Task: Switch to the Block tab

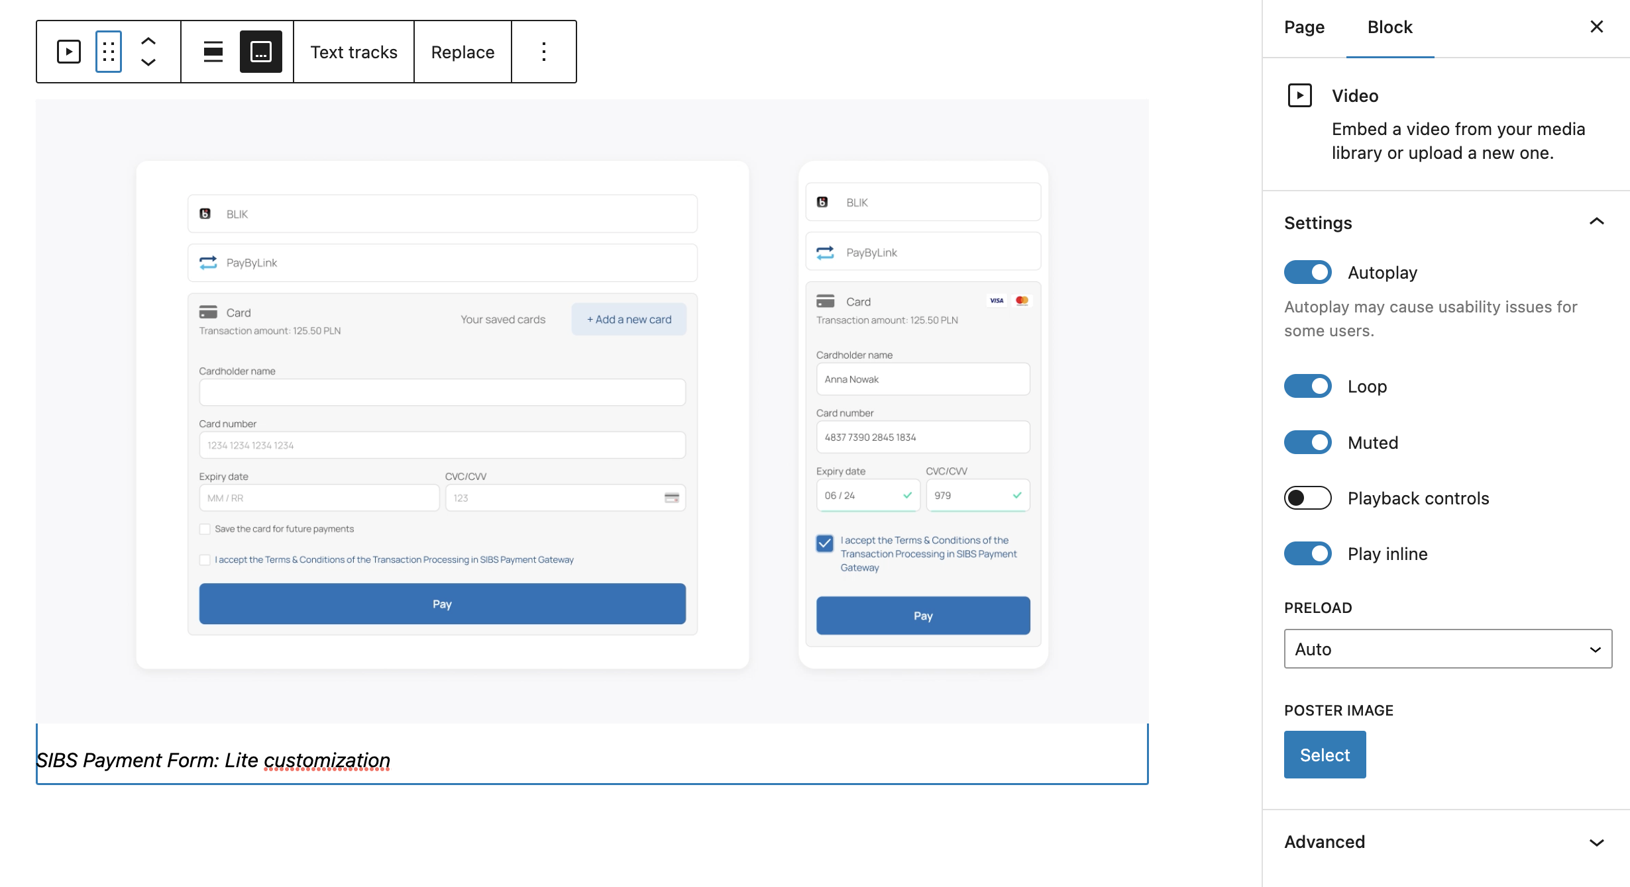Action: tap(1390, 27)
